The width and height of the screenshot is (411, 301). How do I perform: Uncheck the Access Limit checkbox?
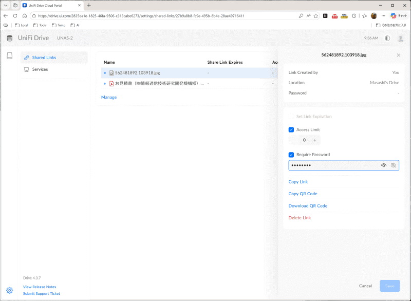pyautogui.click(x=291, y=129)
